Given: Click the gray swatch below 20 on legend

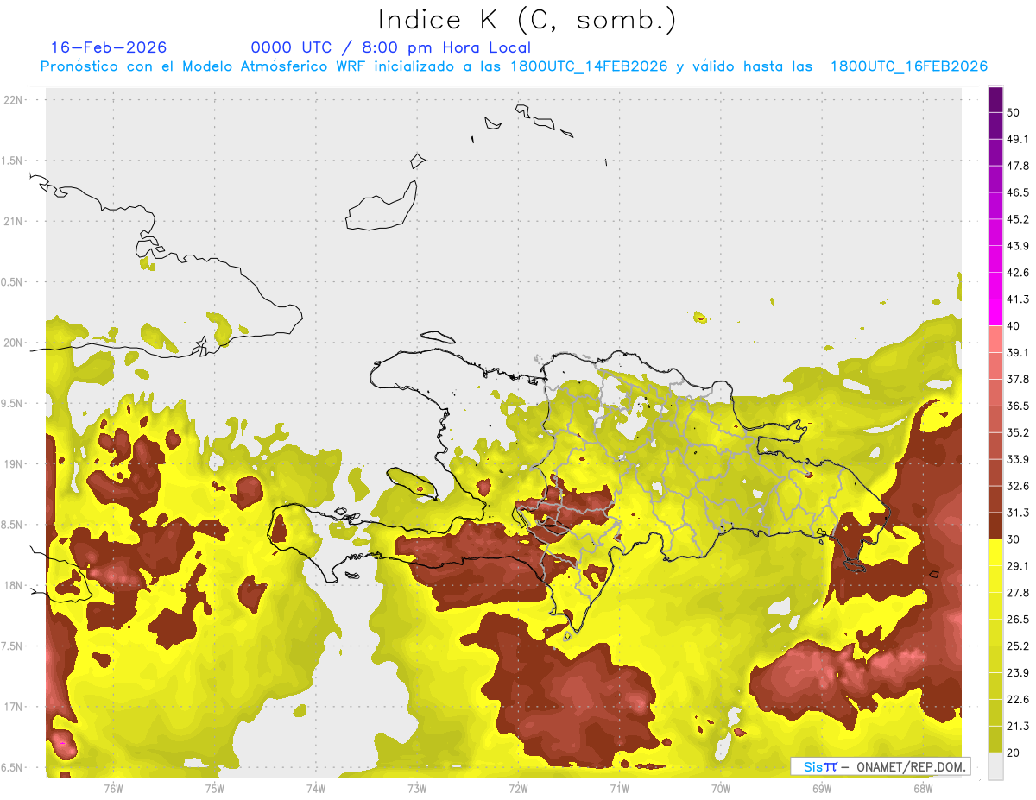Looking at the screenshot, I should tap(995, 766).
